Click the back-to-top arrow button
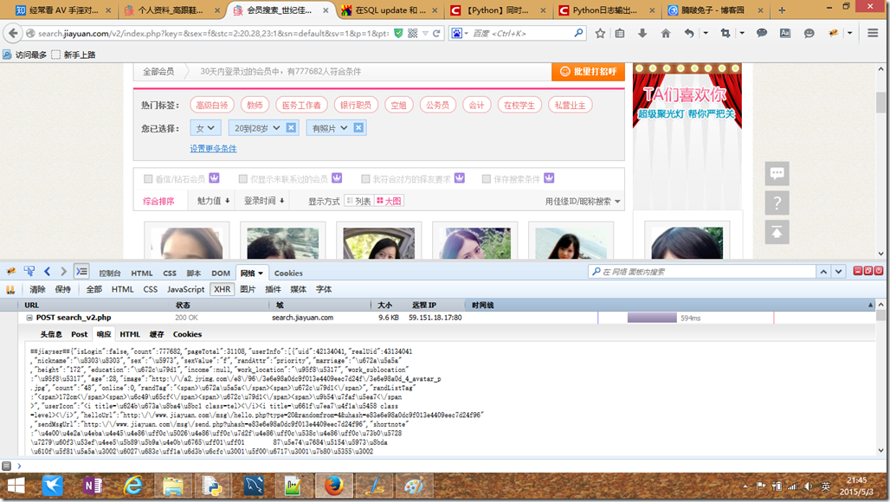 click(777, 232)
